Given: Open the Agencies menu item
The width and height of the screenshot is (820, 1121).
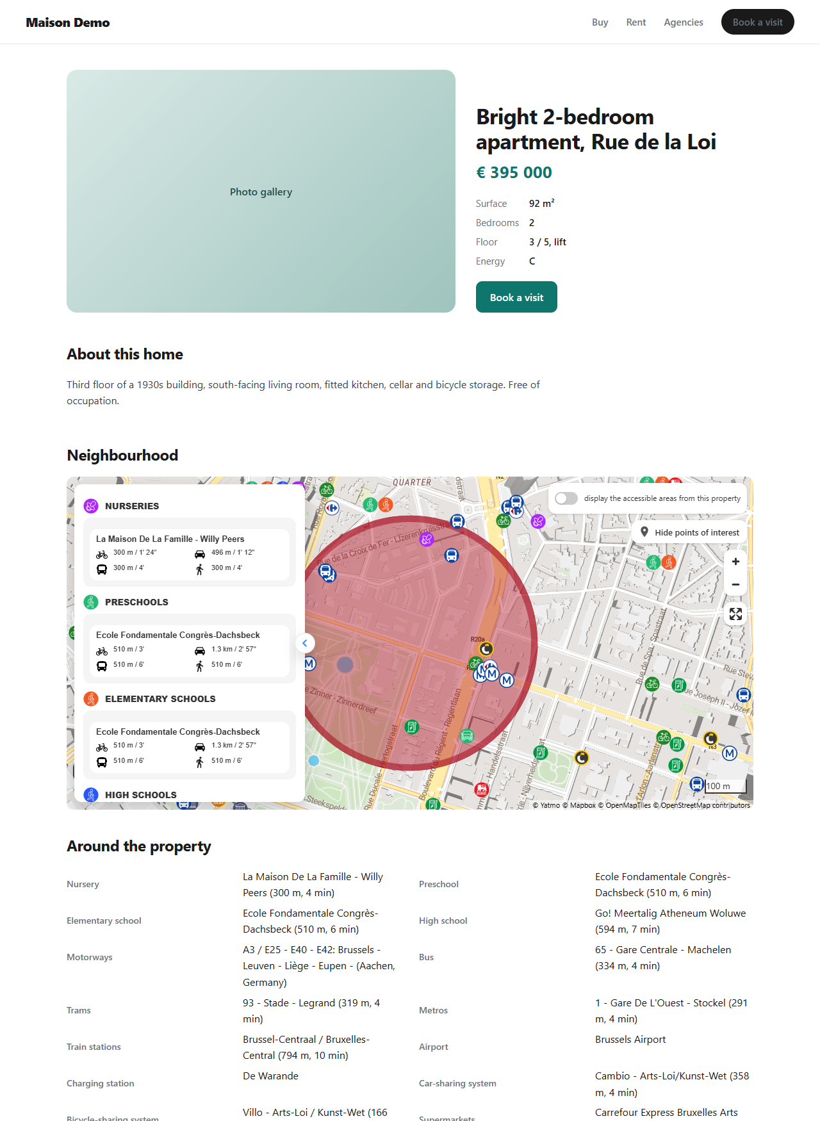Looking at the screenshot, I should [x=684, y=22].
